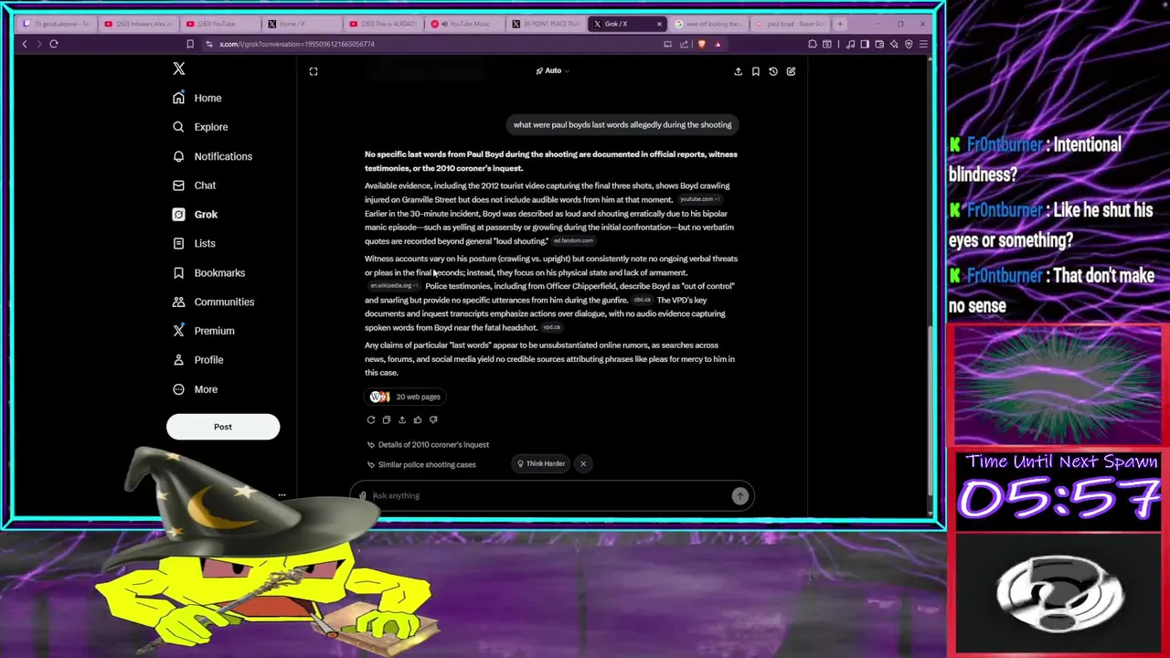This screenshot has width=1170, height=658.
Task: Open the 20 web pages sources list
Action: coord(405,397)
